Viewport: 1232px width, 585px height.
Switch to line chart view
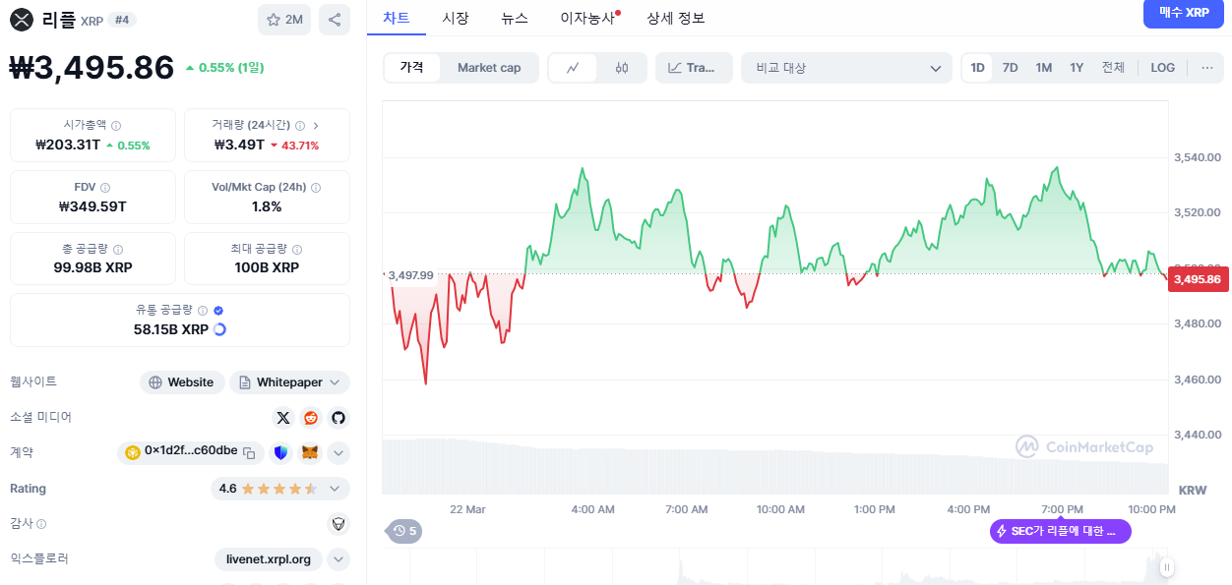tap(574, 68)
